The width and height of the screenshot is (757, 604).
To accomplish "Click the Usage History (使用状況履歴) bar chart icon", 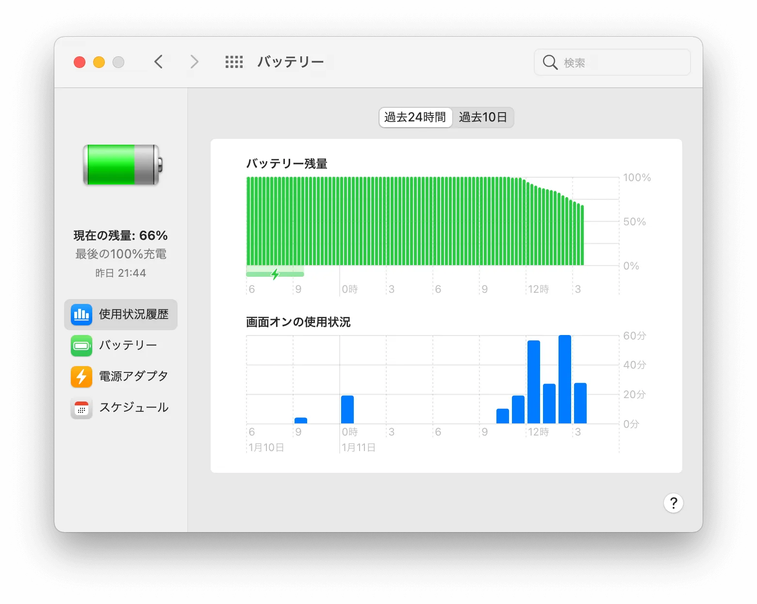I will pos(82,315).
